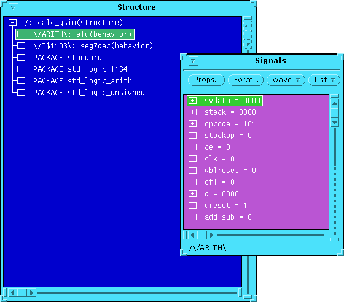
Task: Select the add_sub = 0 signal
Action: click(228, 217)
